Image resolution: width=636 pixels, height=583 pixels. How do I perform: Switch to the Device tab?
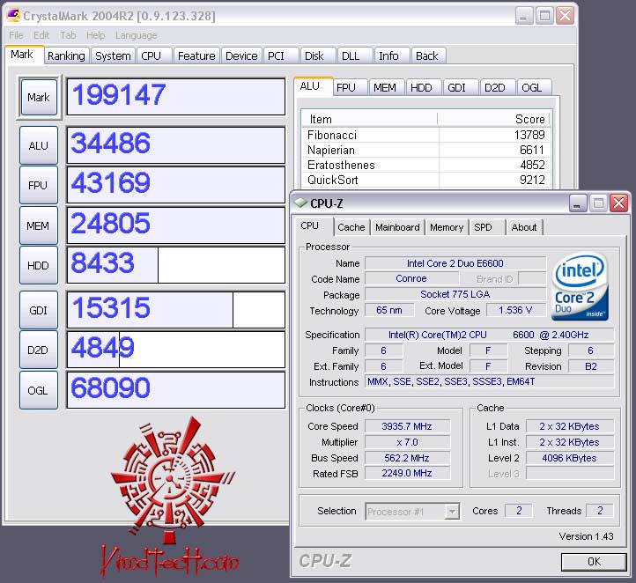[241, 56]
